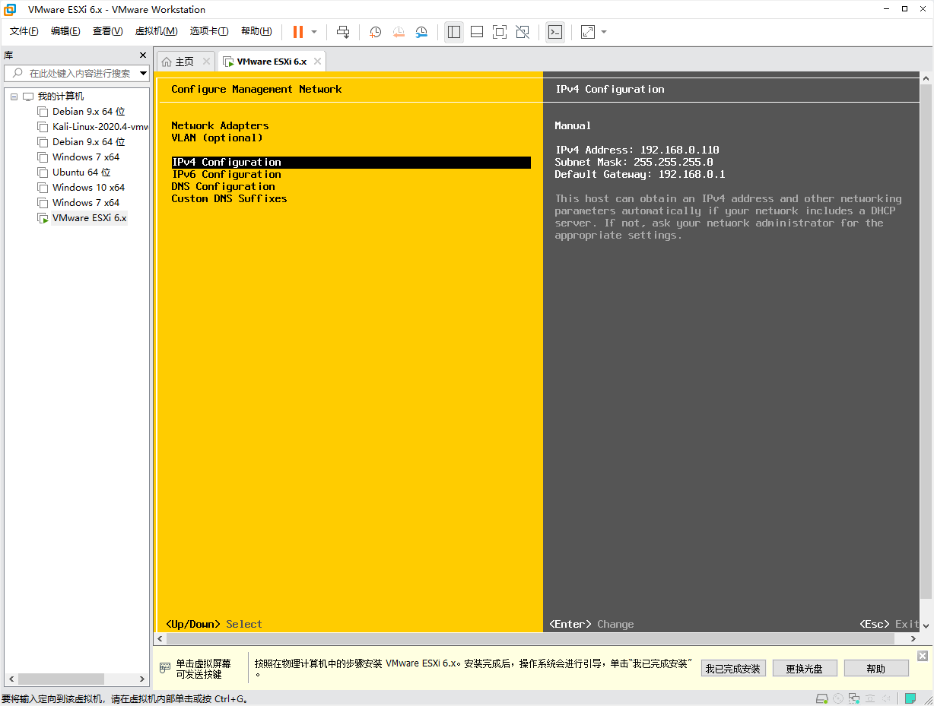Screen dimensions: 934x706
Task: Click the library search input field
Action: [x=72, y=74]
